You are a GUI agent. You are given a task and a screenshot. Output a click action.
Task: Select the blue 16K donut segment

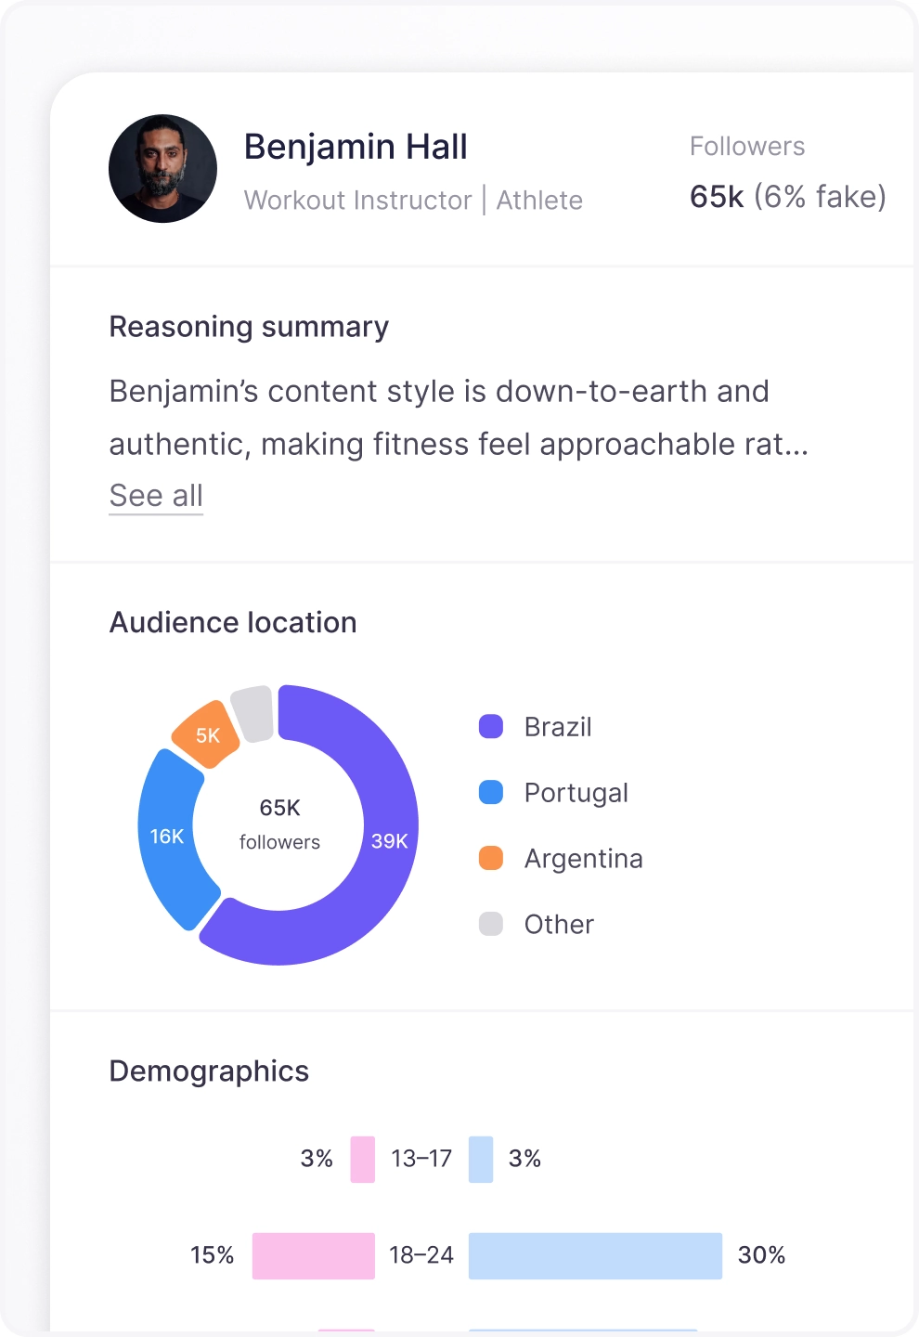tap(167, 837)
